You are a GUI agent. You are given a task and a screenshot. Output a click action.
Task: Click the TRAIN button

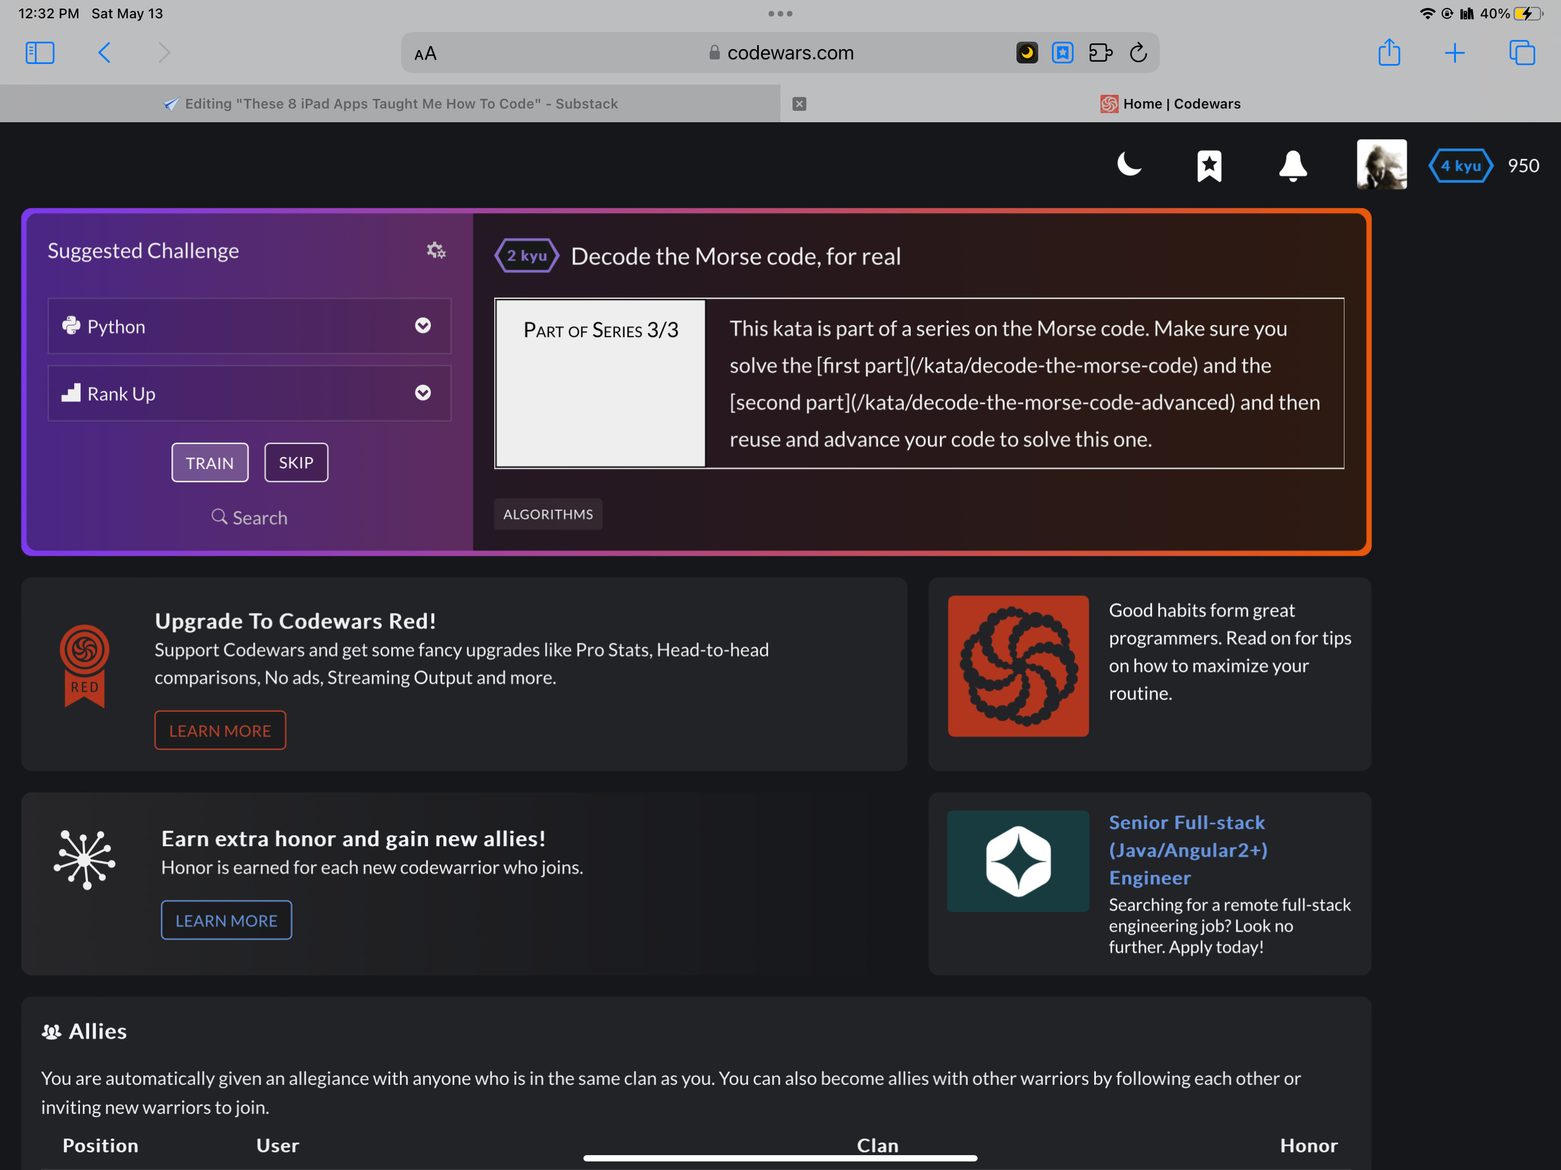click(x=210, y=463)
